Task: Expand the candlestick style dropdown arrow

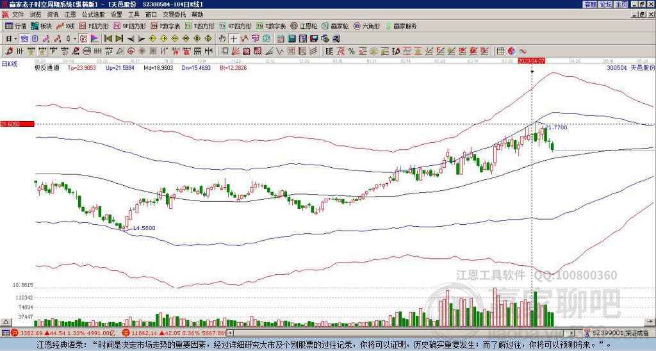Action: pyautogui.click(x=75, y=38)
